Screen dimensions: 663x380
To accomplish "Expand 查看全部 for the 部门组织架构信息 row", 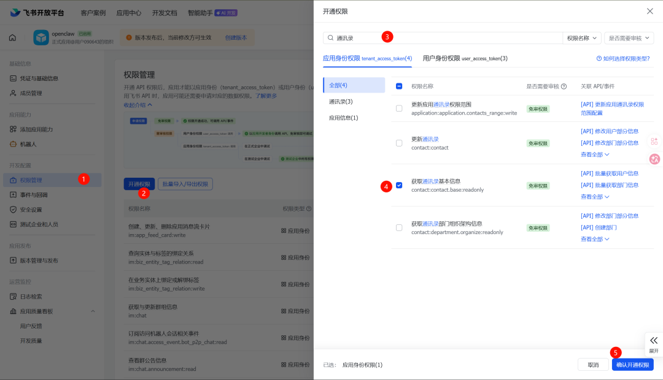I will (595, 240).
